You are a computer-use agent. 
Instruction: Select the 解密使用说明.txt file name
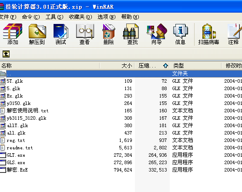pyautogui.click(x=27, y=111)
